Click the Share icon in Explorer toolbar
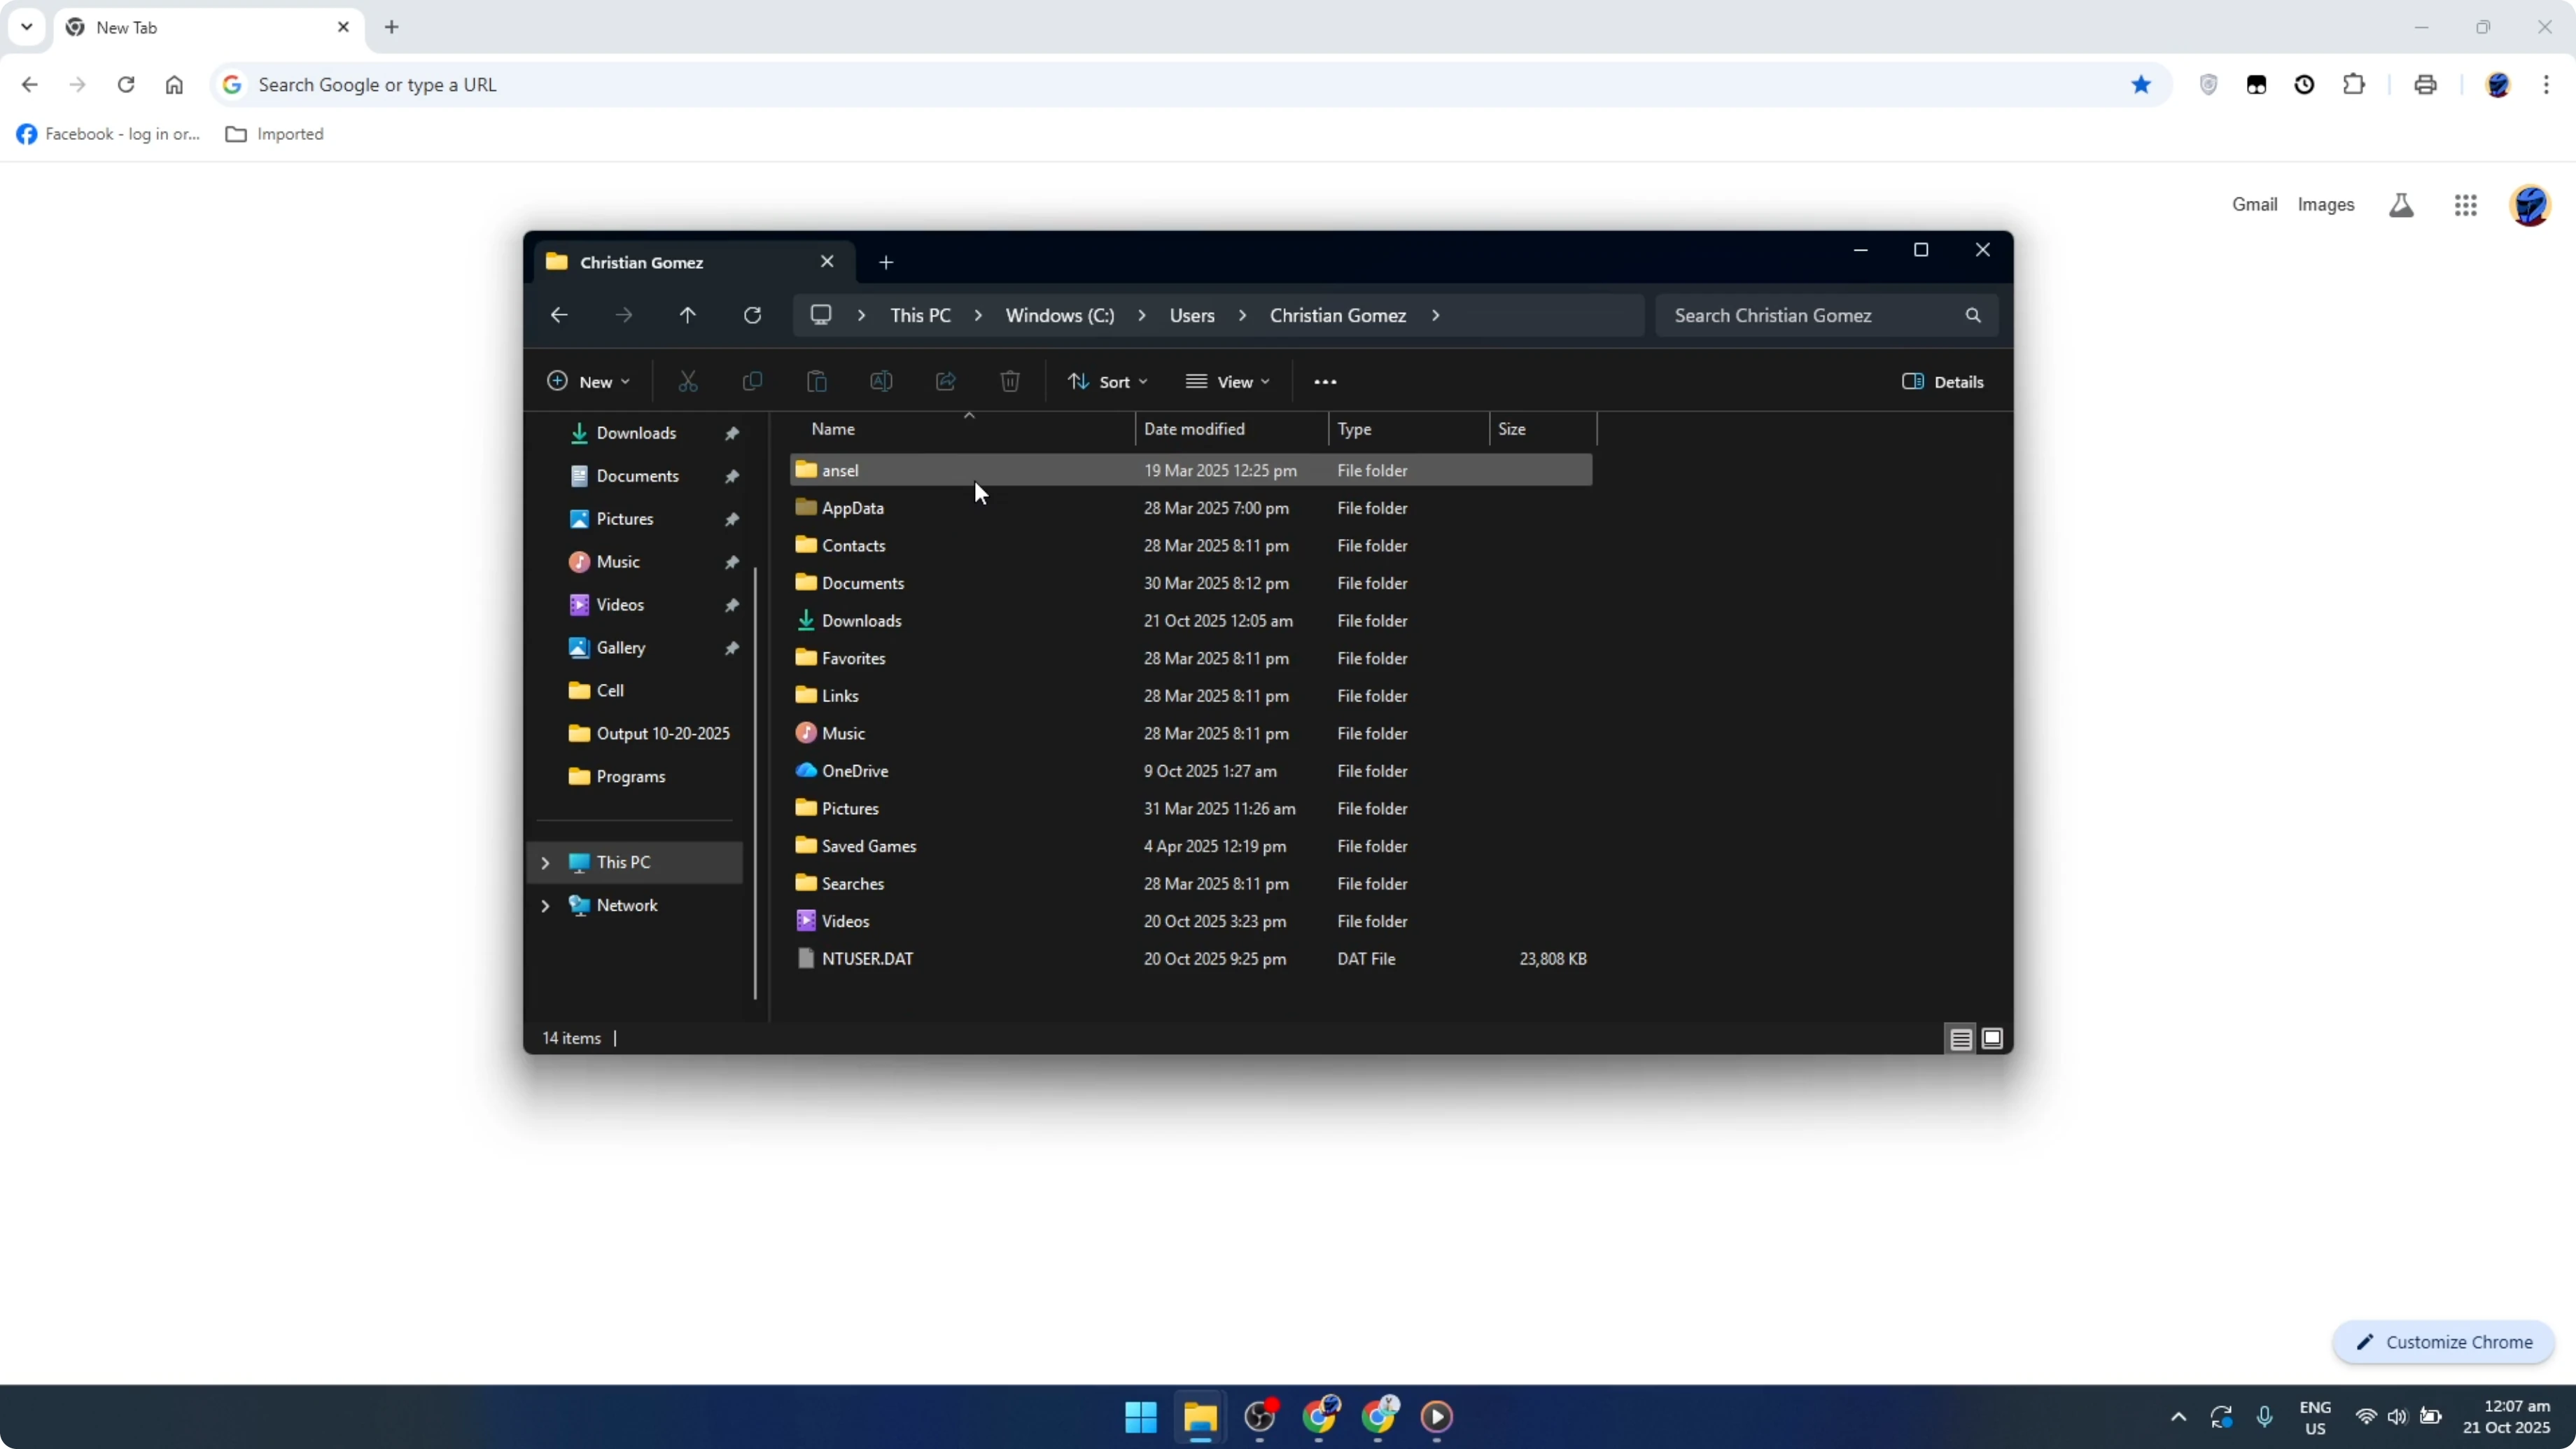2576x1449 pixels. click(946, 381)
